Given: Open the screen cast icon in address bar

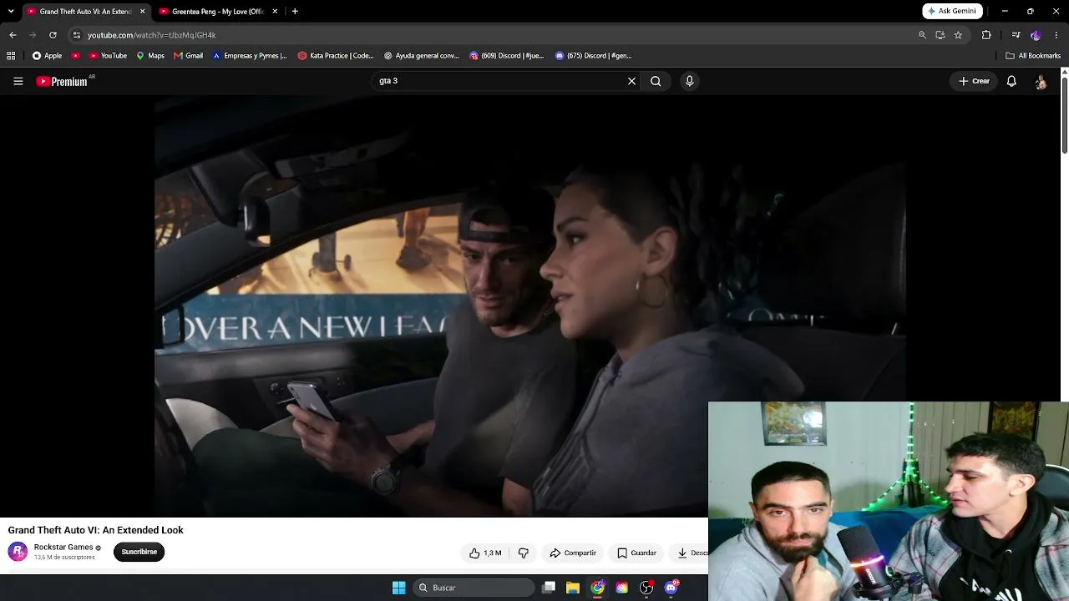Looking at the screenshot, I should click(x=940, y=35).
